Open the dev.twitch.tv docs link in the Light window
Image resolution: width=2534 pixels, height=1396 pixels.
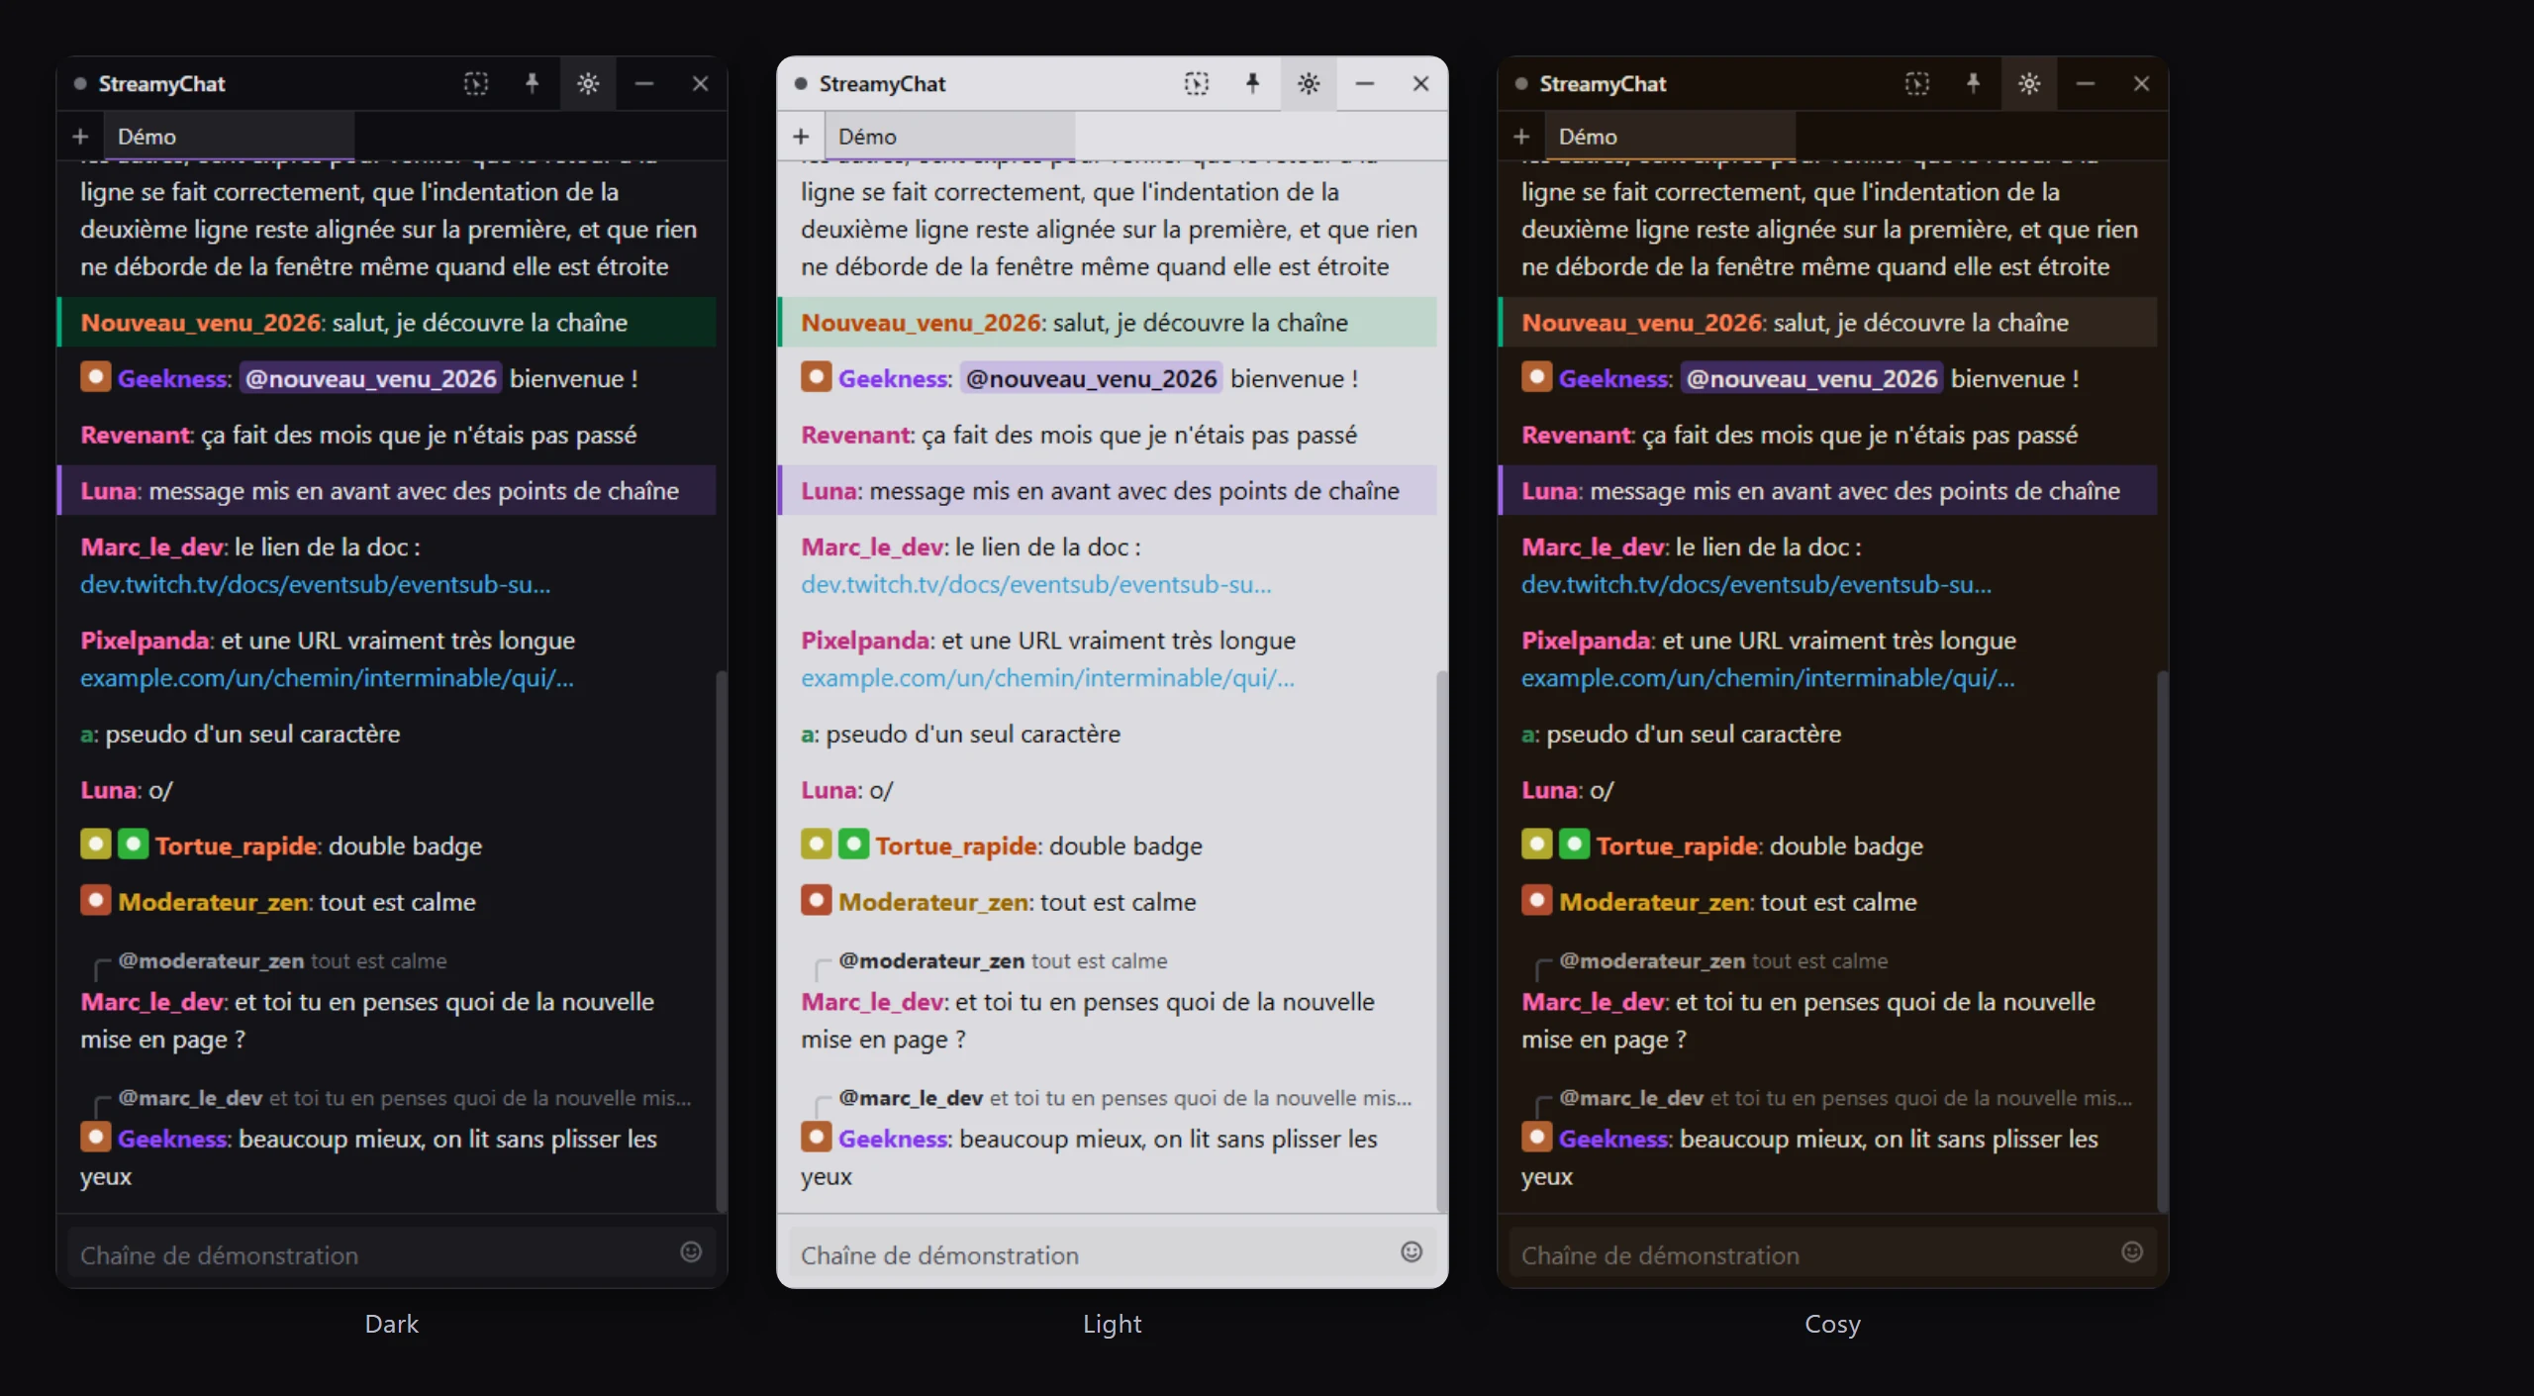click(1035, 585)
